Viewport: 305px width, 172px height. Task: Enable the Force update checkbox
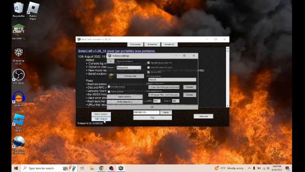click(109, 91)
